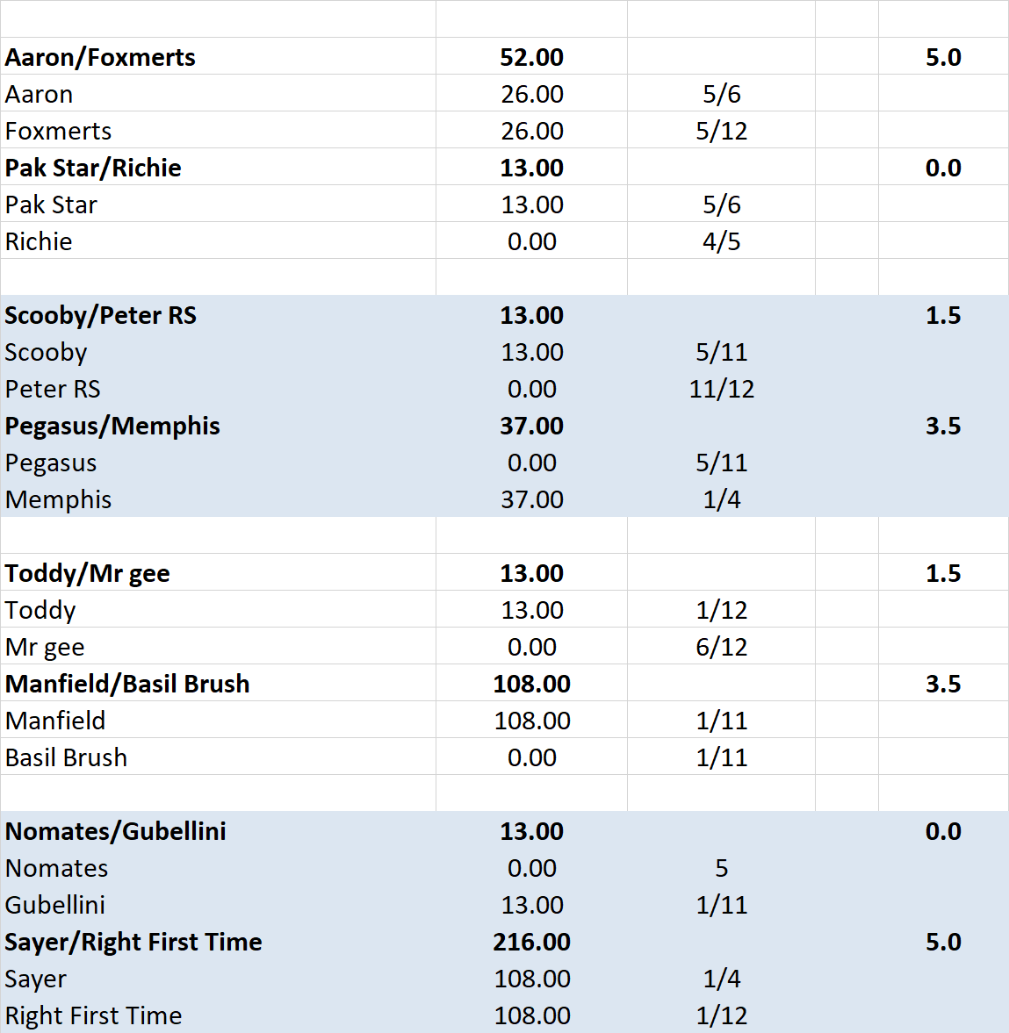Screen dimensions: 1009x1033
Task: Click the Toddy/Mr gee team cell
Action: [x=87, y=573]
